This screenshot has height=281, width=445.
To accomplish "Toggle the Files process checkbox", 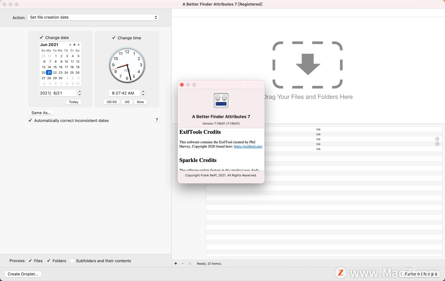I will coord(30,261).
